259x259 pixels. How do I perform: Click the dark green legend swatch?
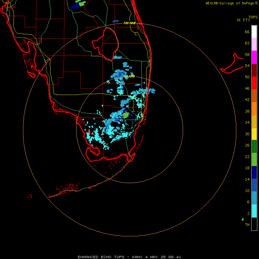(254, 146)
